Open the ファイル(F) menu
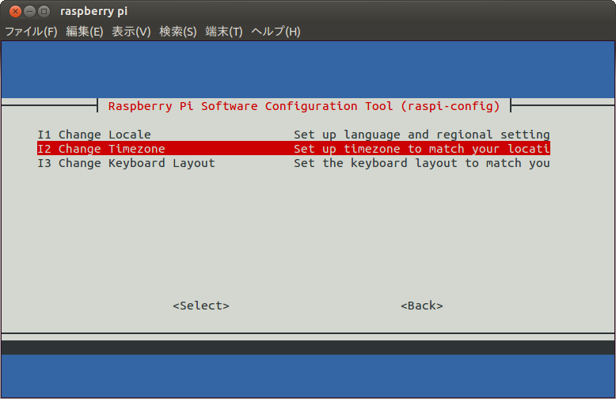The width and height of the screenshot is (616, 399). [x=31, y=32]
